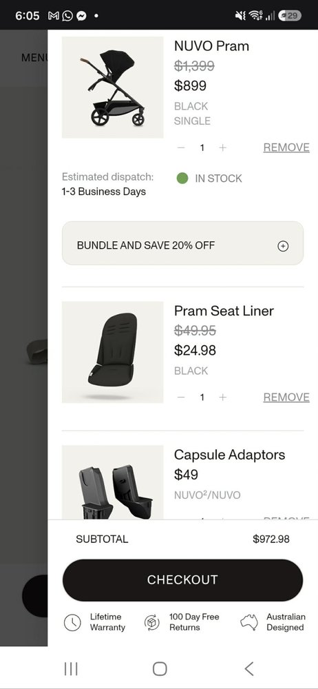Increase NUVO Pram quantity with plus
318x689 pixels.
[223, 147]
